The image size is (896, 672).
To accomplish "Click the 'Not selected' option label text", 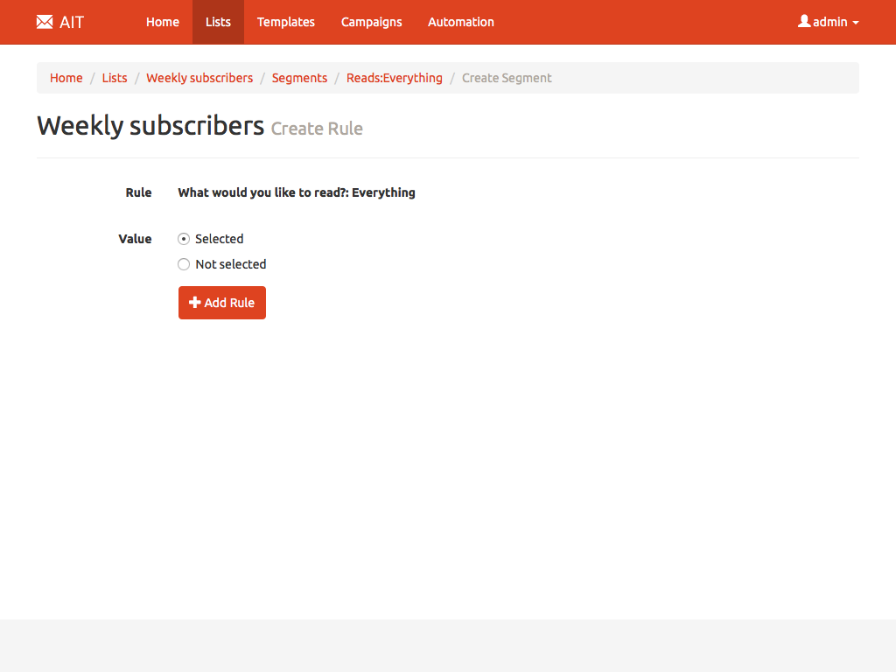I will pyautogui.click(x=230, y=264).
